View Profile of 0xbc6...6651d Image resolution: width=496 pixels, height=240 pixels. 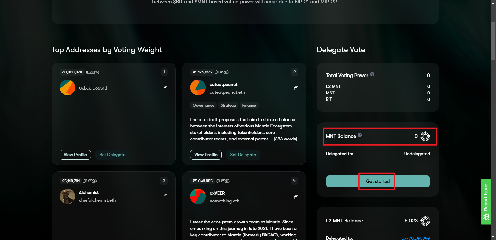pyautogui.click(x=75, y=155)
